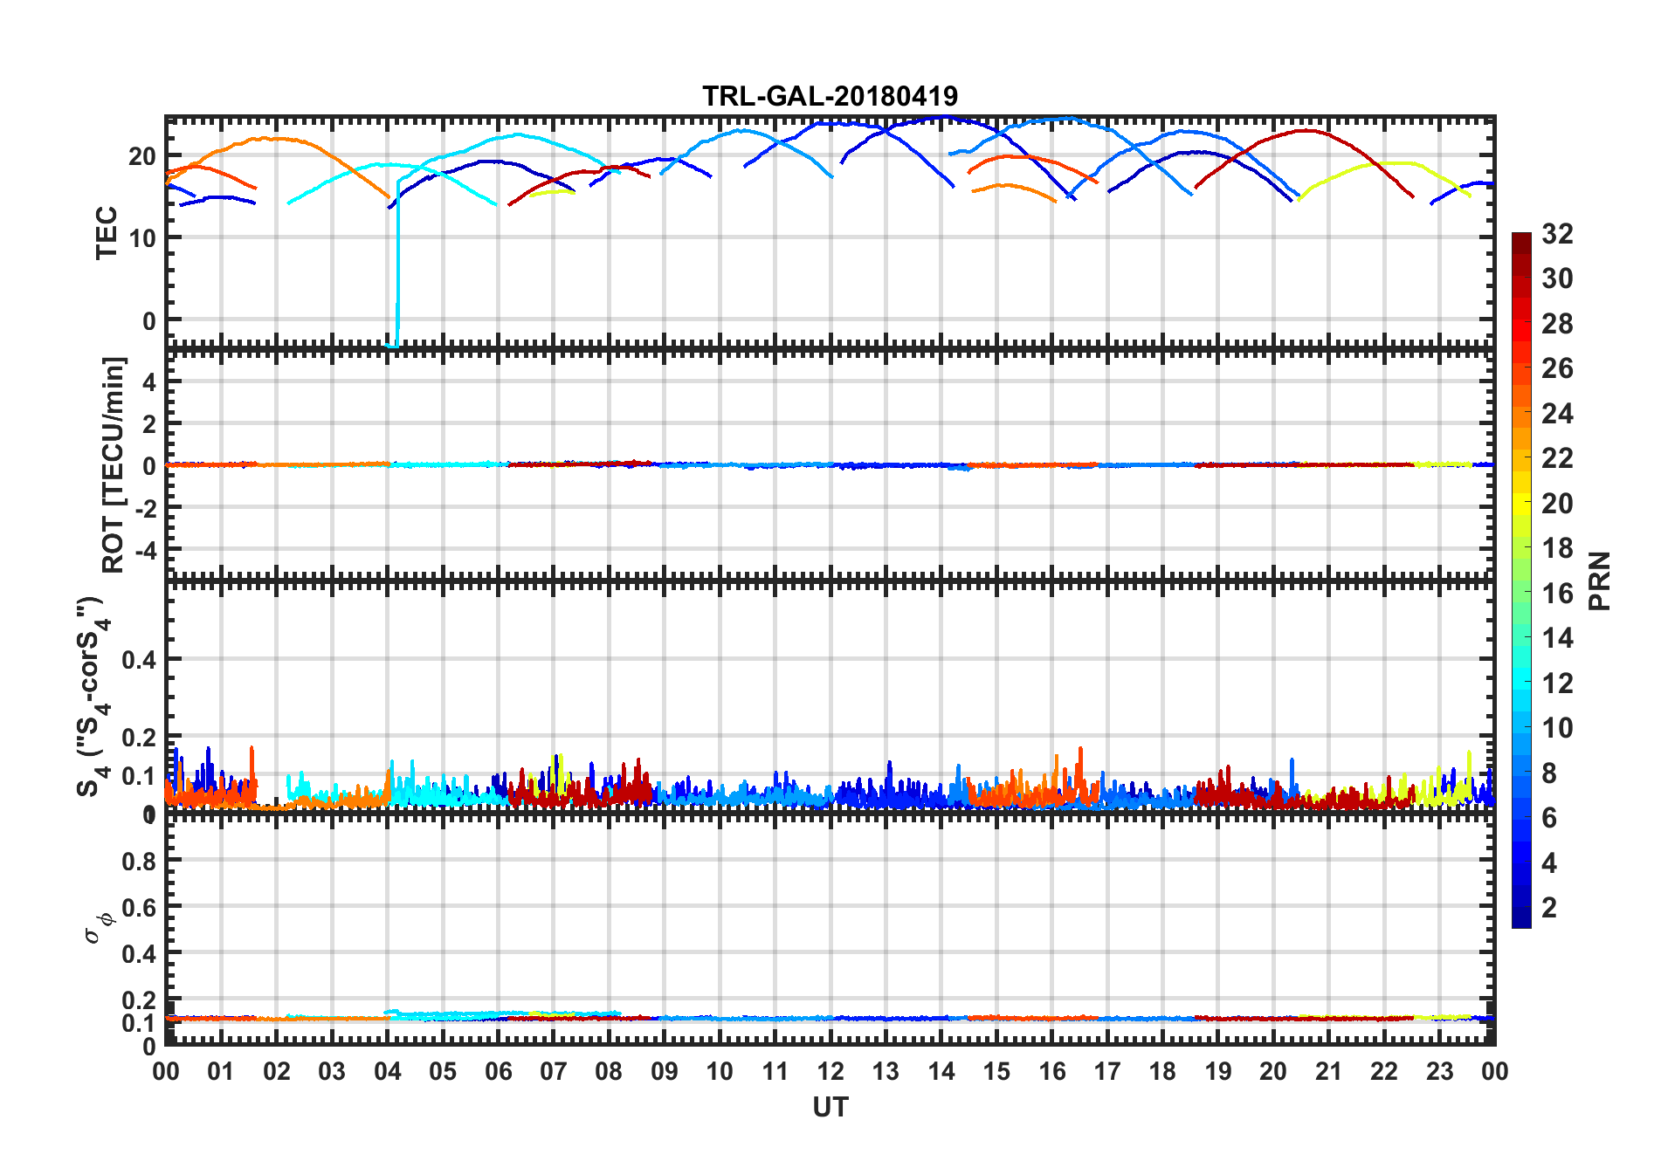
Task: Click the sigma phi tick label 0.8
Action: [139, 861]
